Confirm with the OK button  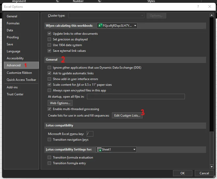183,173
